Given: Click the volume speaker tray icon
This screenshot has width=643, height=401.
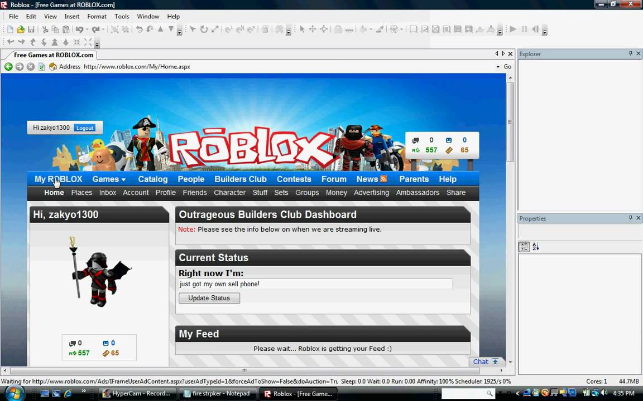Looking at the screenshot, I should [x=603, y=393].
